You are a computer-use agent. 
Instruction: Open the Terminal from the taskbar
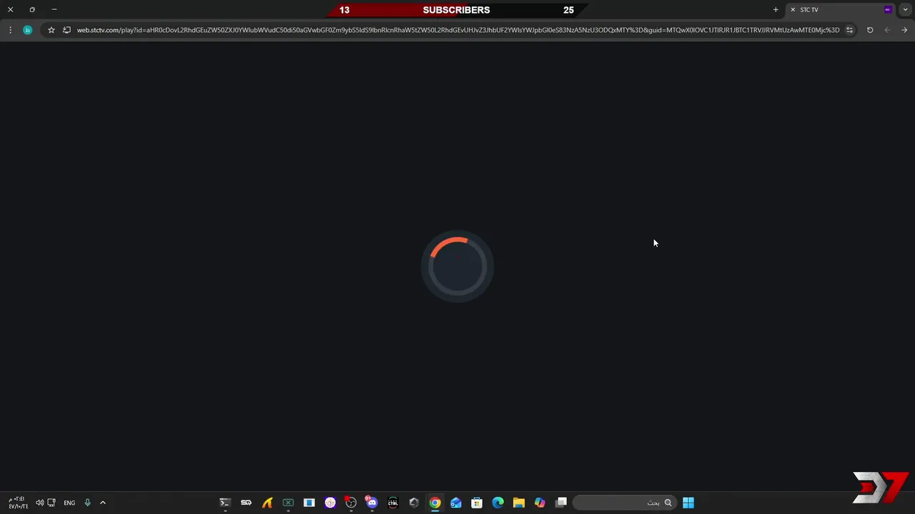tap(225, 503)
